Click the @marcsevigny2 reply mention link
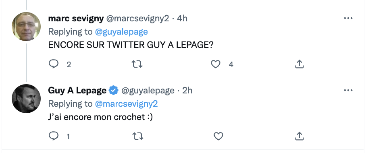 click(126, 104)
